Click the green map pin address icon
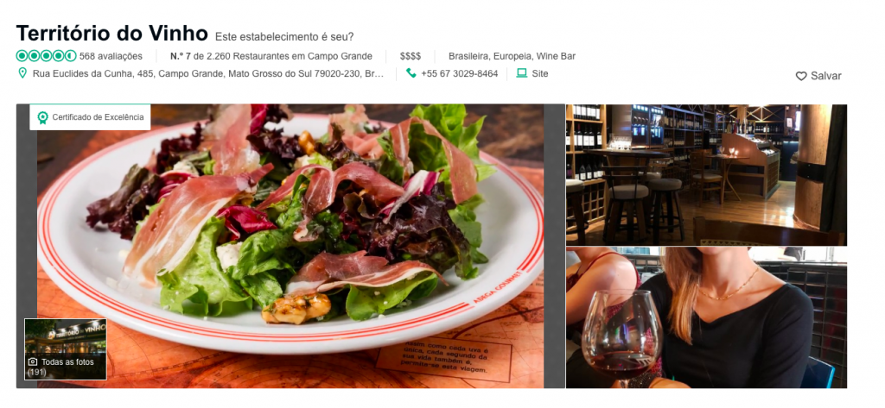The image size is (885, 408). pyautogui.click(x=22, y=73)
